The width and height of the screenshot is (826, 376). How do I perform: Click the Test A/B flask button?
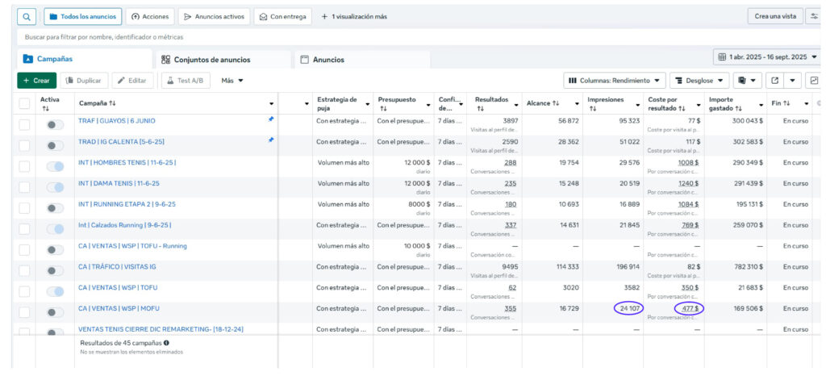187,81
